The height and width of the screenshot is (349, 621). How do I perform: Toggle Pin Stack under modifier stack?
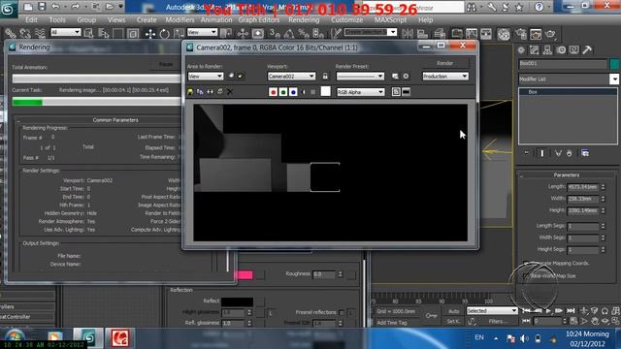[x=526, y=153]
